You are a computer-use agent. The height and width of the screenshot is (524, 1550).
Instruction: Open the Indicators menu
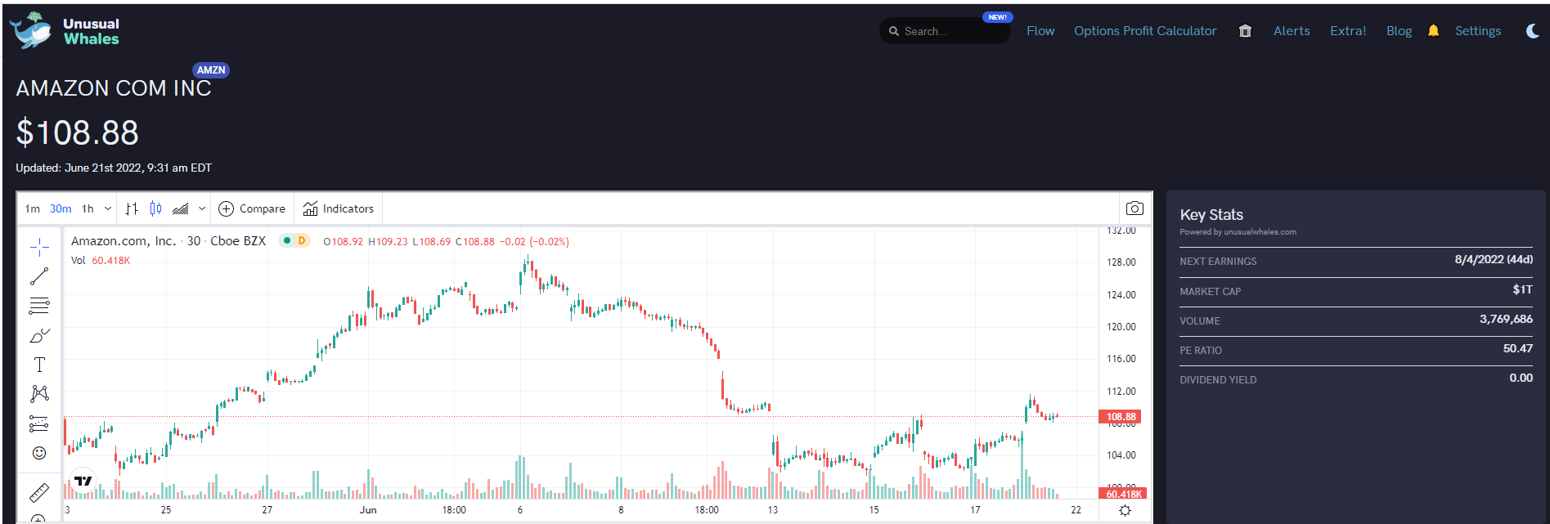338,208
